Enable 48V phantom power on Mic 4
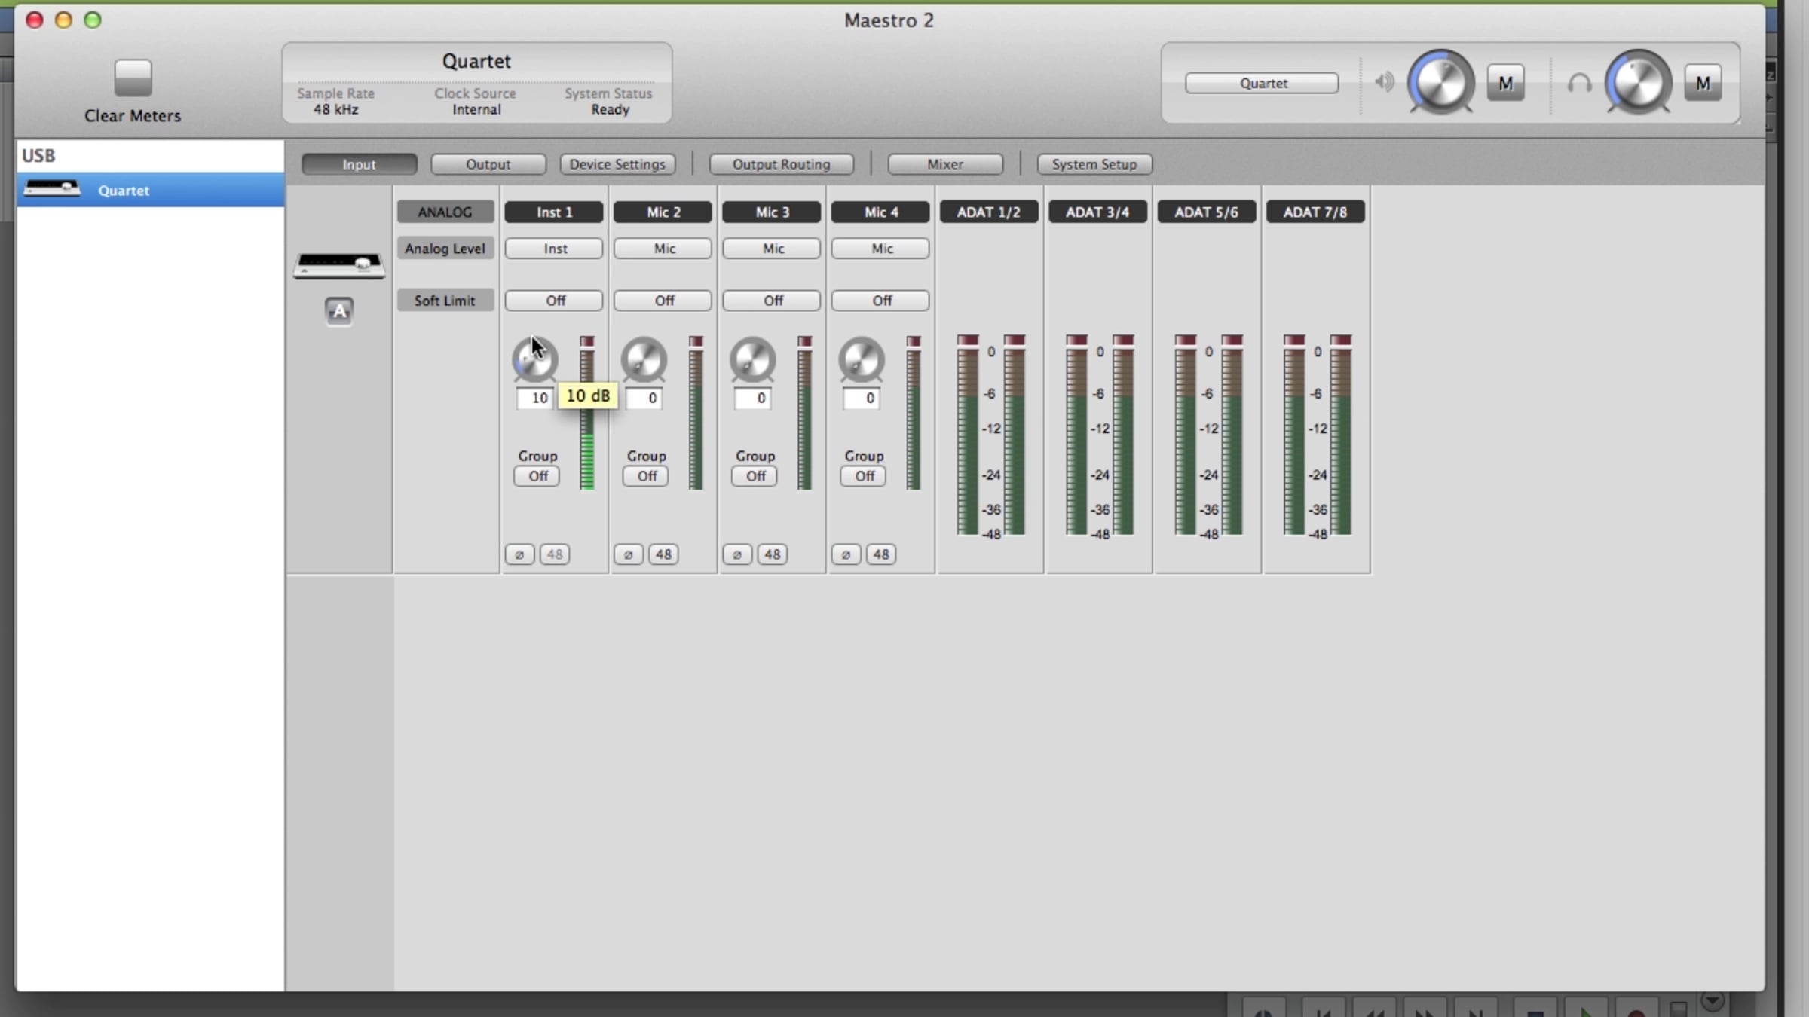This screenshot has height=1017, width=1809. [881, 554]
